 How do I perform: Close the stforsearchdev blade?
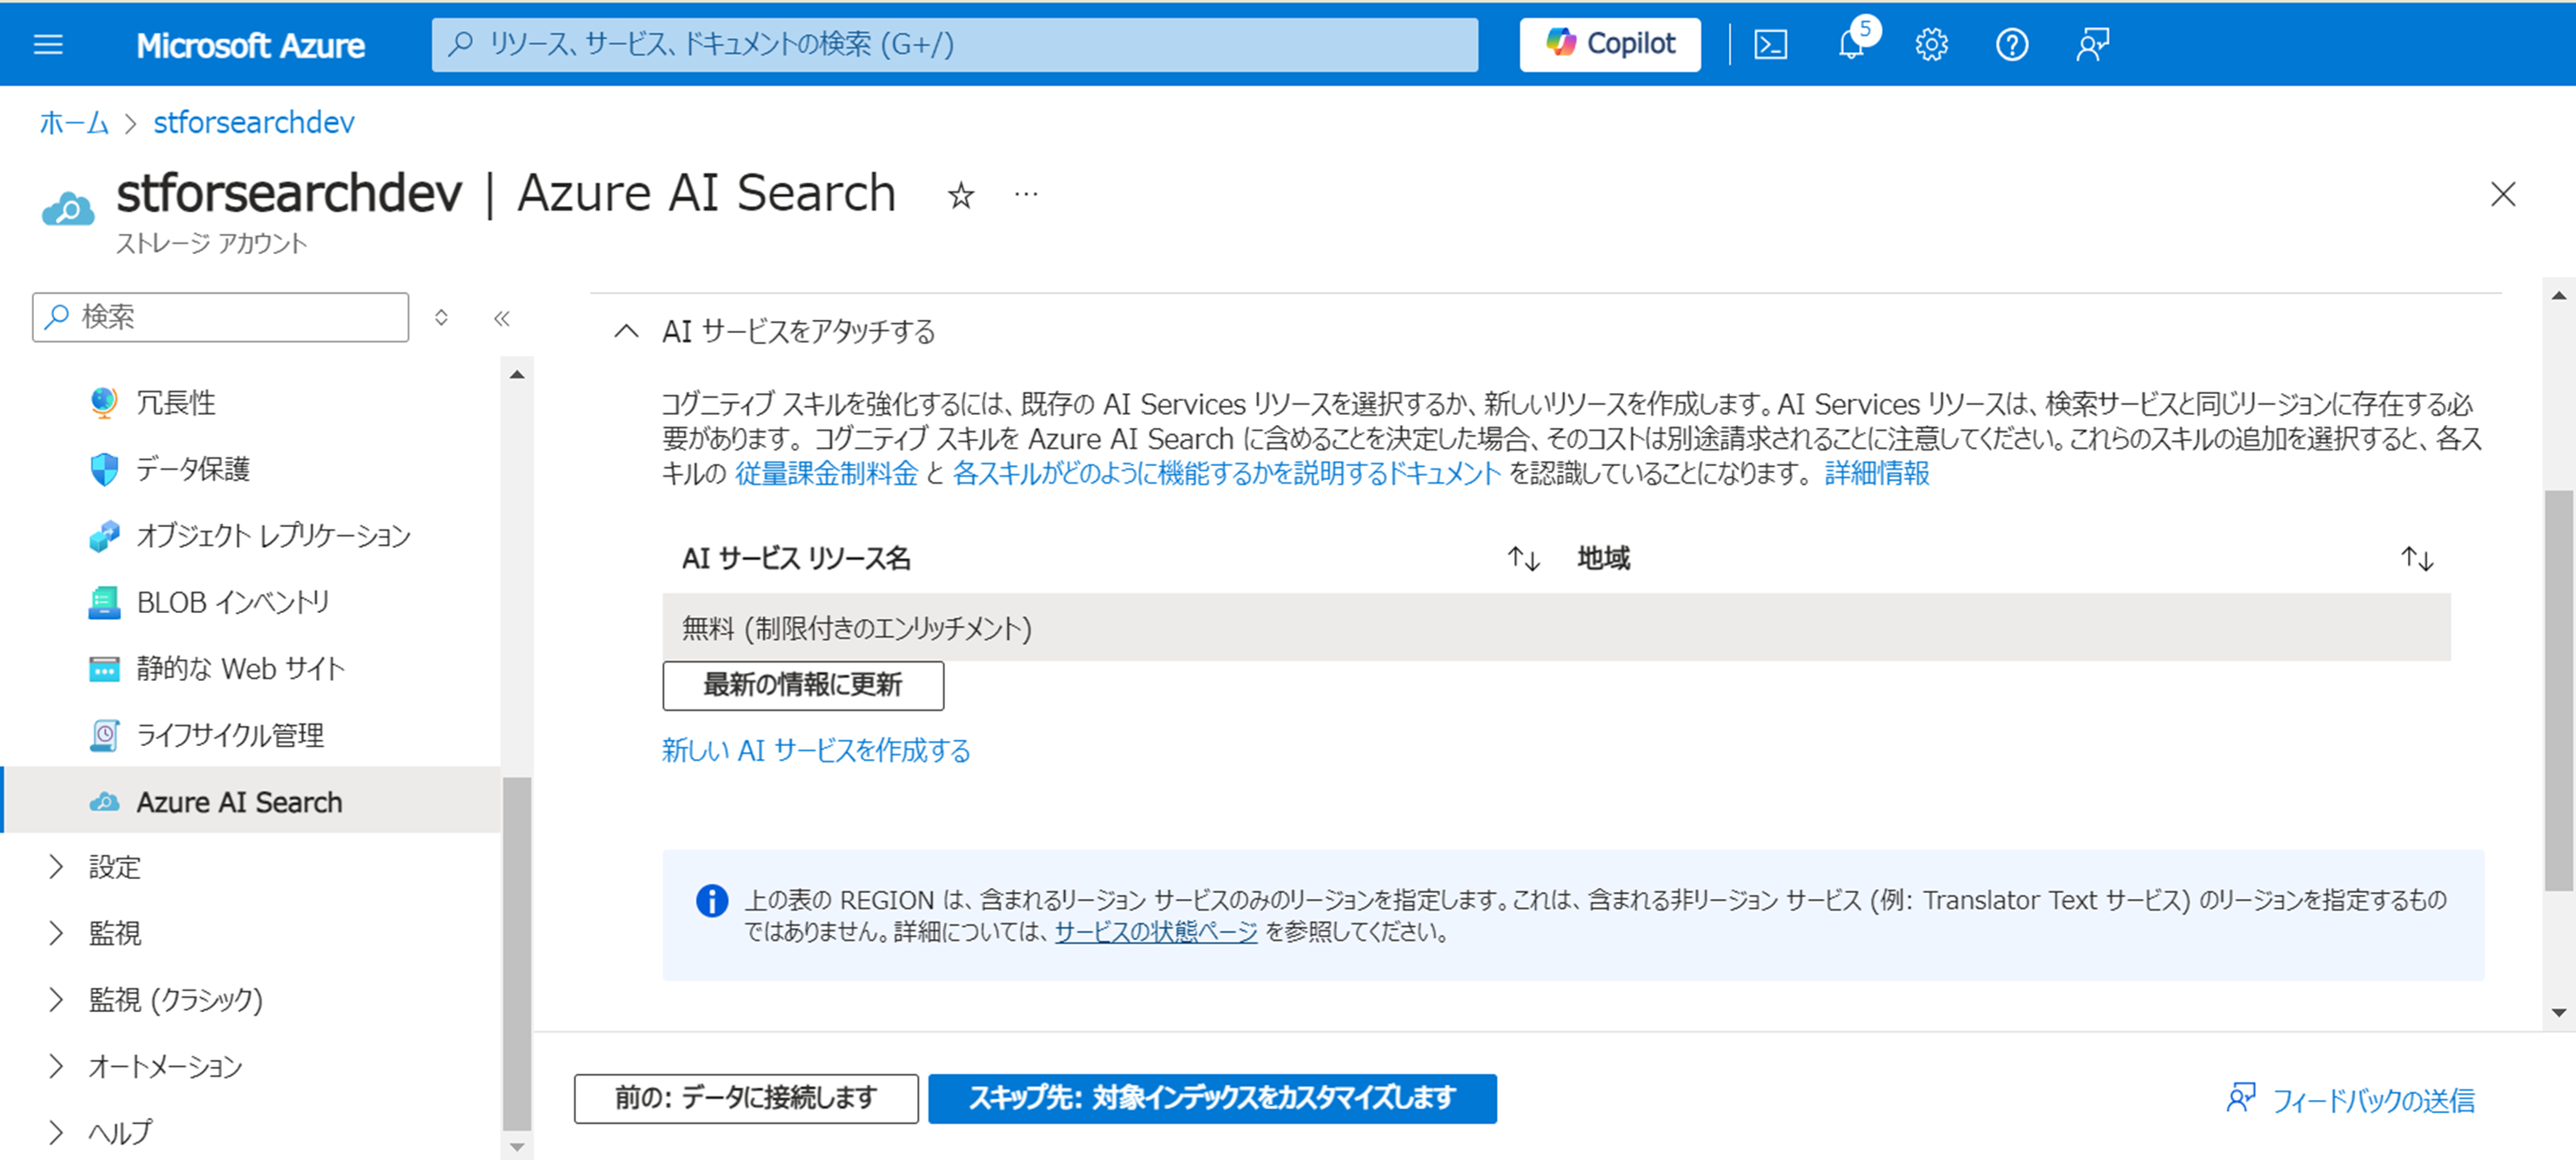point(2502,194)
